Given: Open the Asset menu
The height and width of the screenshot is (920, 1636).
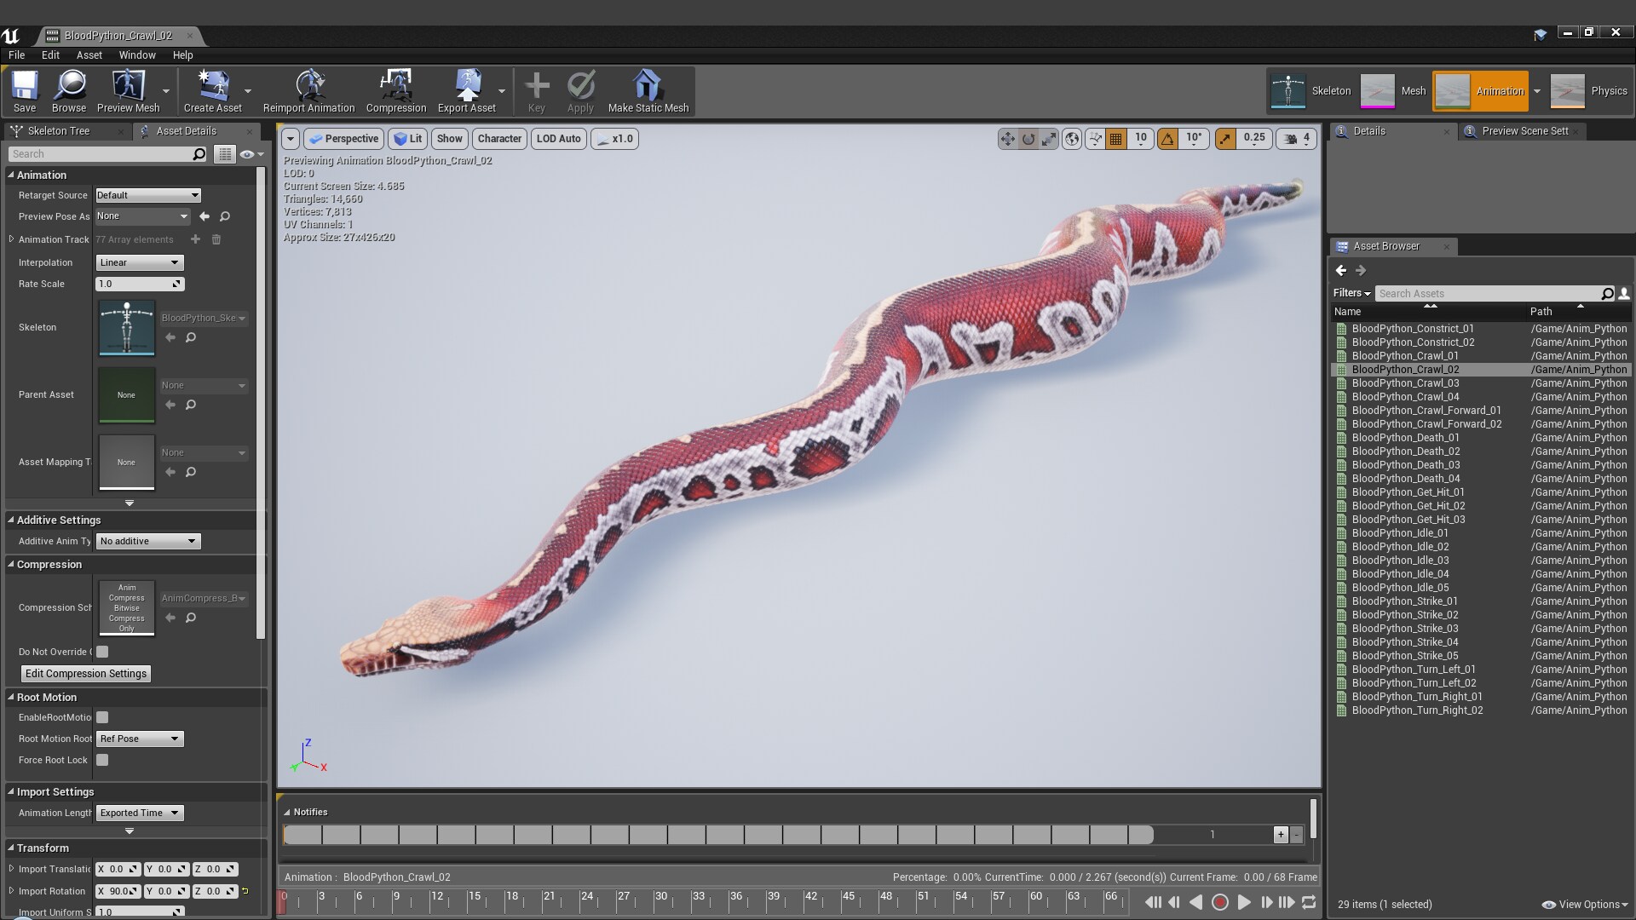Looking at the screenshot, I should click(89, 55).
